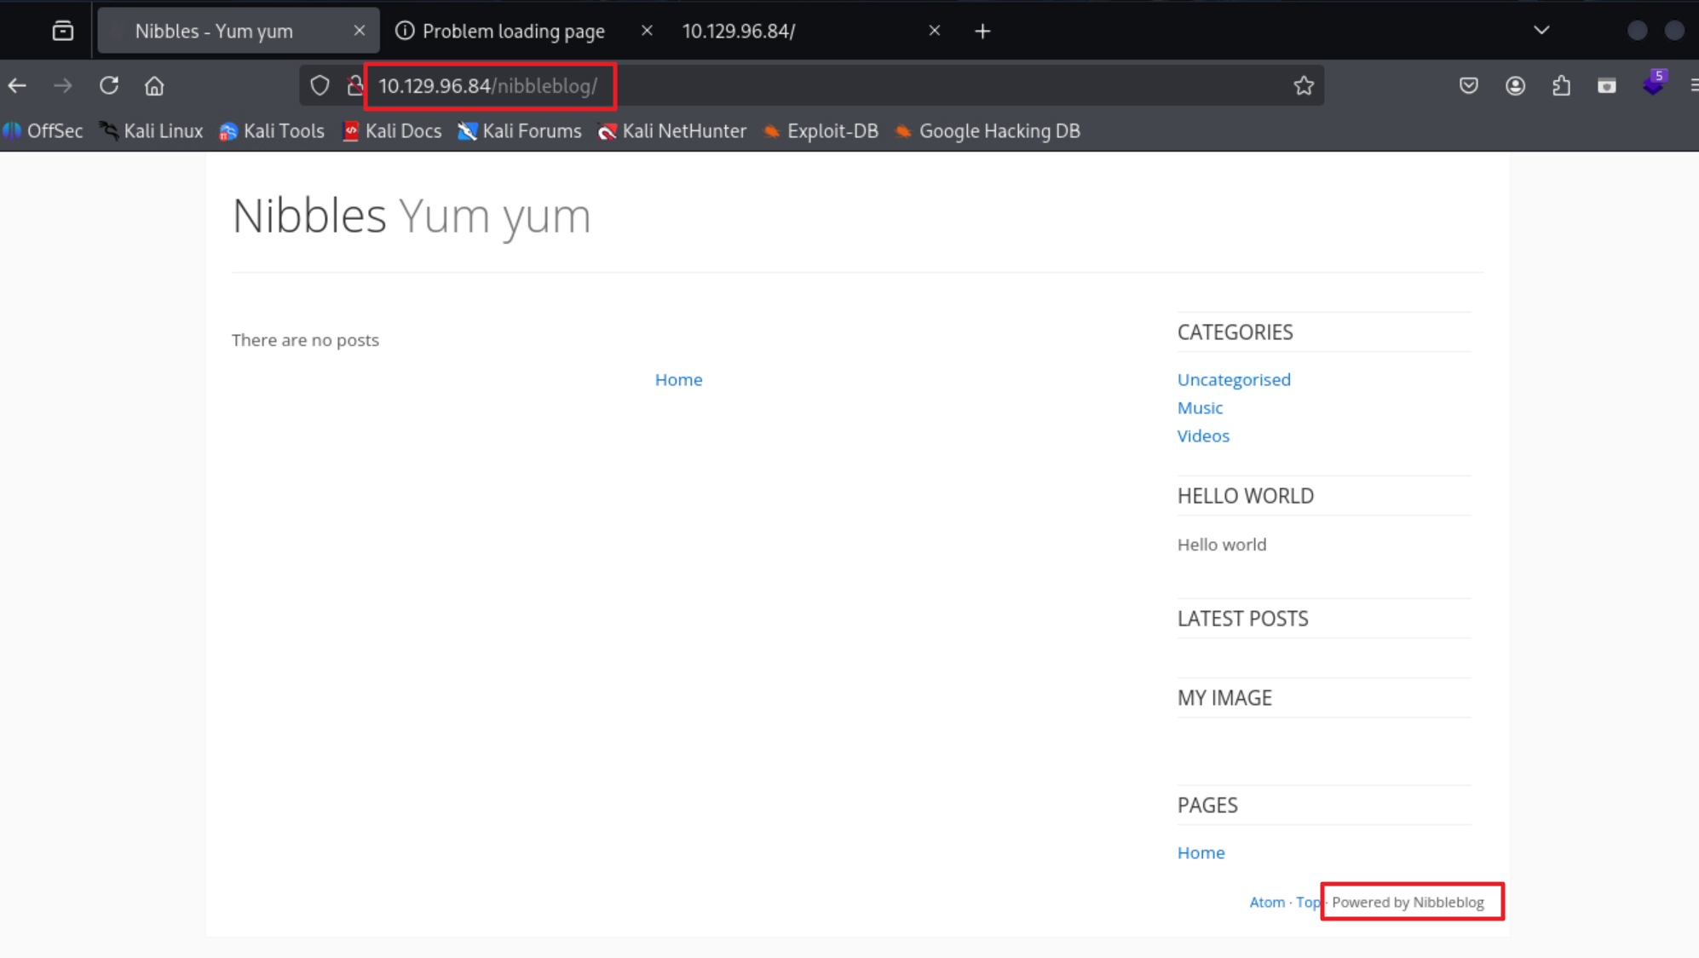Open the tracking protection shield icon
Screen dimensions: 1699x958
click(320, 85)
